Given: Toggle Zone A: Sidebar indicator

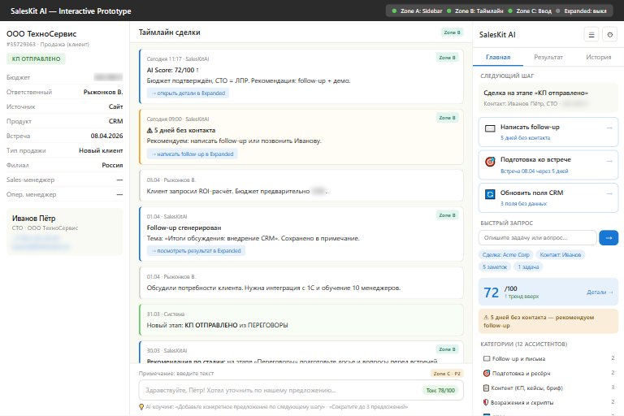Looking at the screenshot, I should click(x=417, y=11).
